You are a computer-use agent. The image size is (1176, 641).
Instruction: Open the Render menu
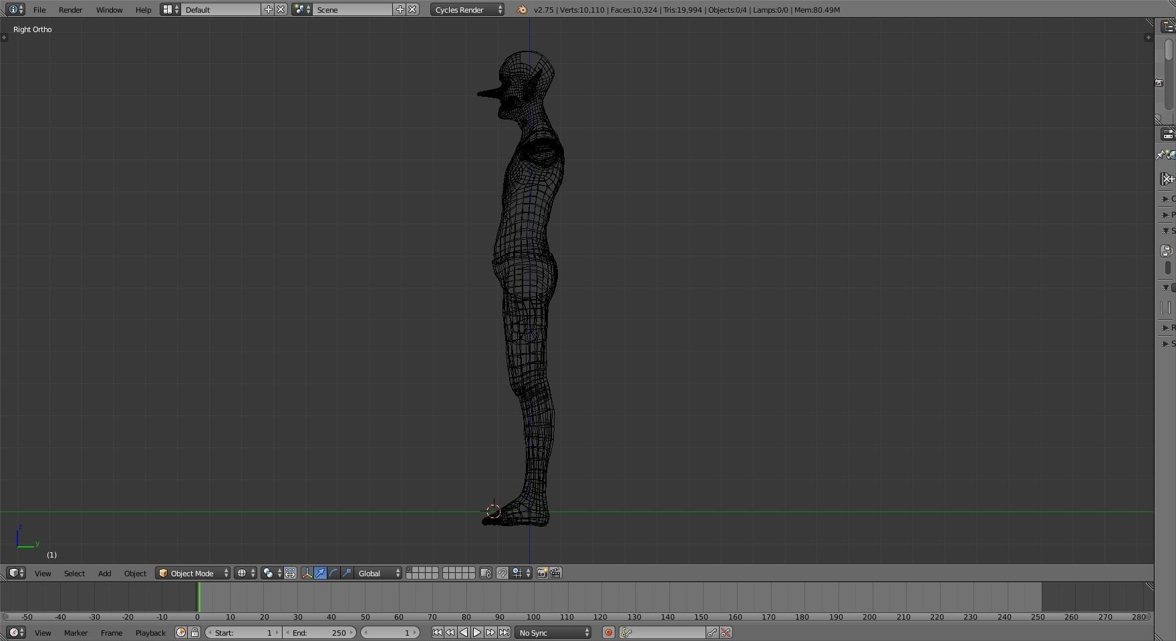tap(70, 9)
